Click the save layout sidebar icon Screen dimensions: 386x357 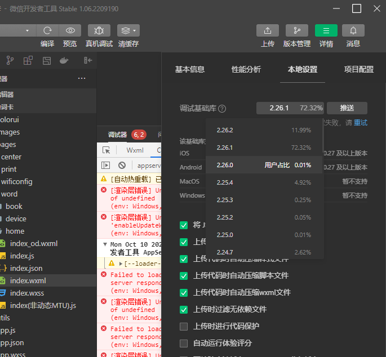47,60
